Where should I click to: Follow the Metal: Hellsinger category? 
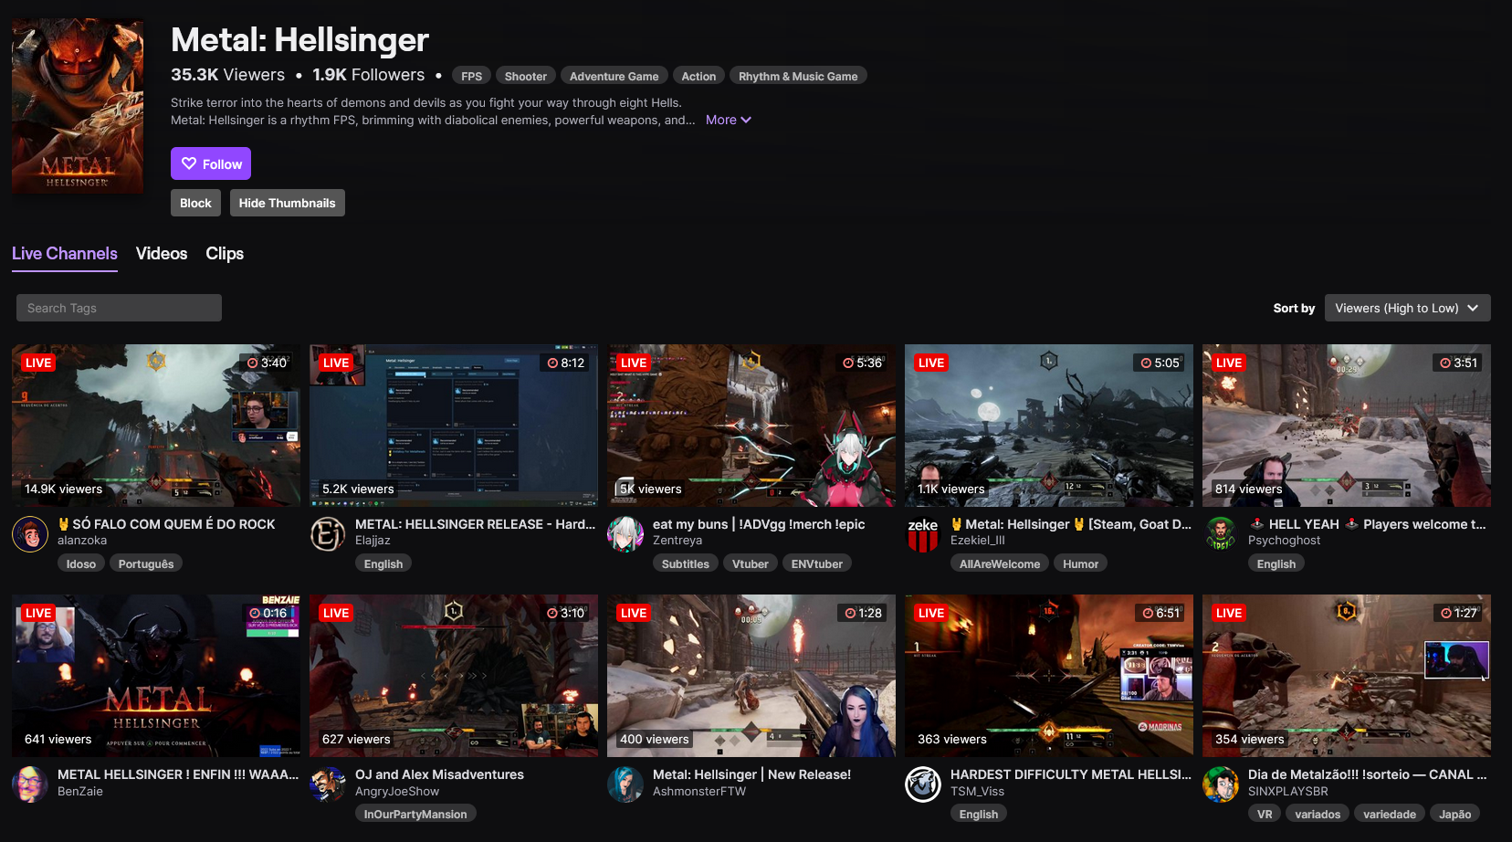211,163
